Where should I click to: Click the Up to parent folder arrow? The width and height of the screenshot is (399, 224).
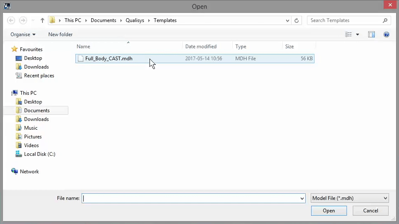click(x=42, y=20)
